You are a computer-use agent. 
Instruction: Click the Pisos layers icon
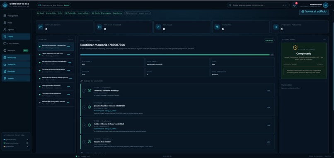[x=5, y=22]
